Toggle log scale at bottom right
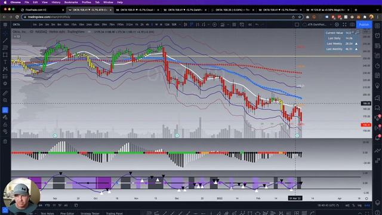 pyautogui.click(x=359, y=205)
